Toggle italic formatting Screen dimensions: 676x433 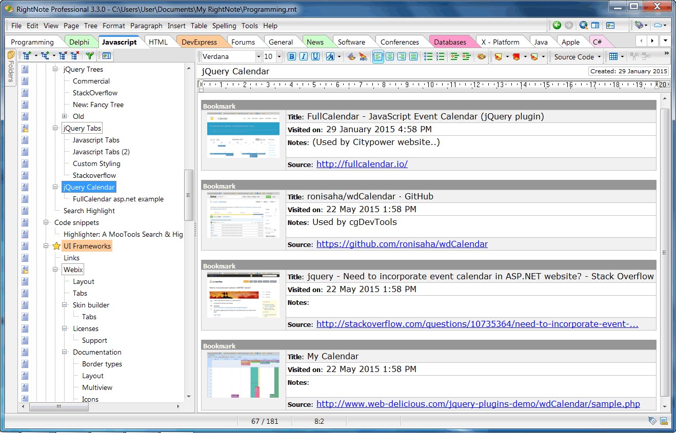[304, 57]
